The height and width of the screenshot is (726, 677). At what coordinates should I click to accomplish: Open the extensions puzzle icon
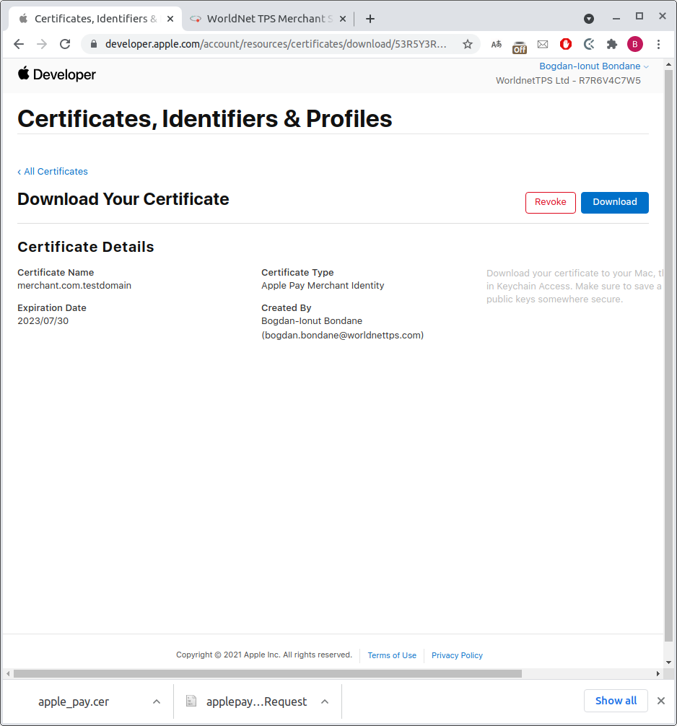coord(612,44)
